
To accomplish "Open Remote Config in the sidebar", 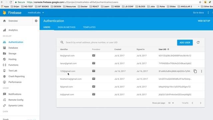I will point(16,100).
